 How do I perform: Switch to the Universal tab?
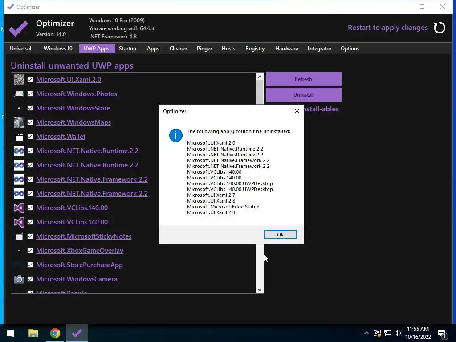click(x=20, y=49)
